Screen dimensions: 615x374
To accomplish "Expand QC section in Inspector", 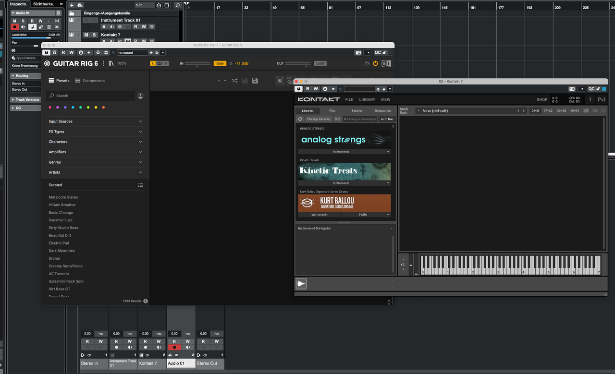I will pyautogui.click(x=25, y=108).
